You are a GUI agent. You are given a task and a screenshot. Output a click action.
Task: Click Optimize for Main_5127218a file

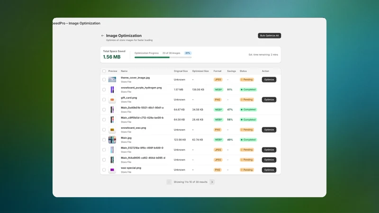point(269,150)
